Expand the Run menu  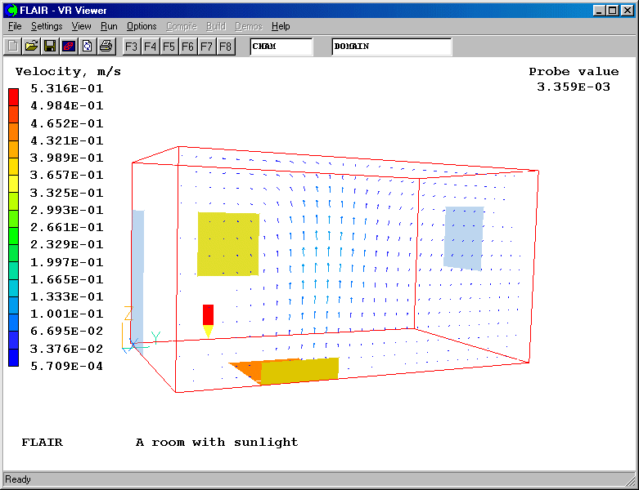[x=109, y=26]
